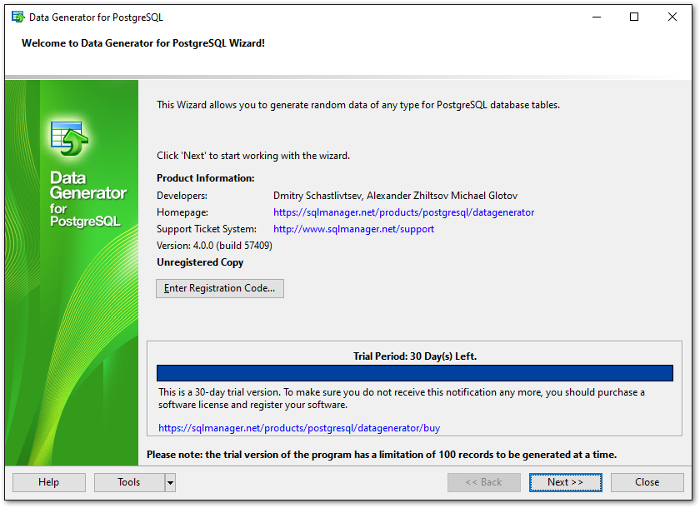Click the developers names text

395,196
